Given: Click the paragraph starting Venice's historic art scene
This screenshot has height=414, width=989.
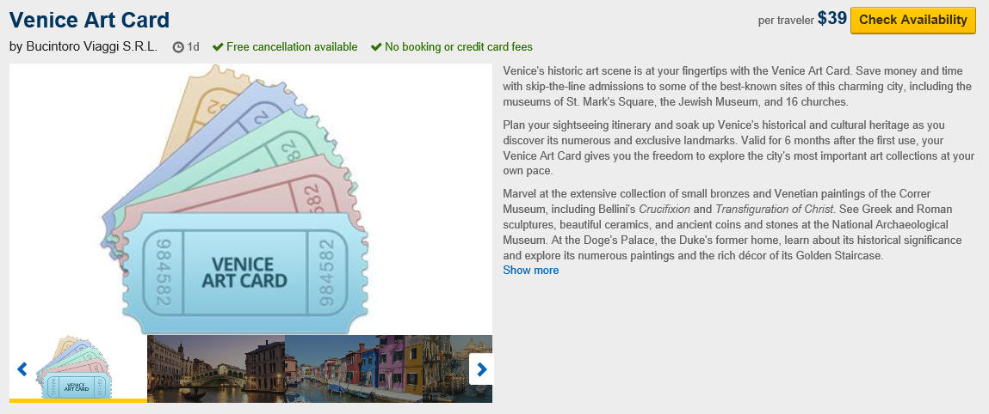Looking at the screenshot, I should 738,87.
